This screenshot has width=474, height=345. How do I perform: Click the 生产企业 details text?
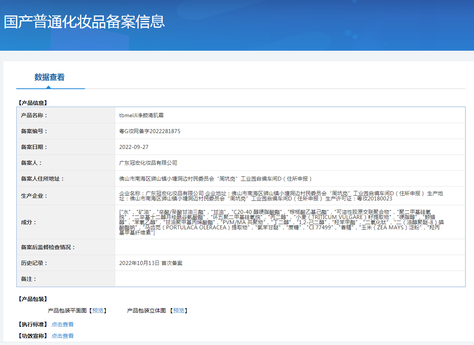coord(281,196)
